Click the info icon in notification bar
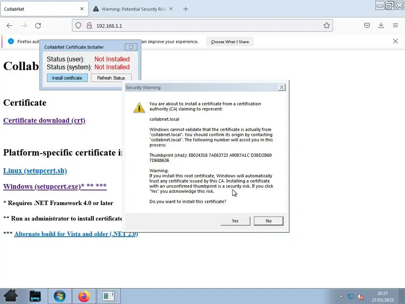 pos(11,41)
